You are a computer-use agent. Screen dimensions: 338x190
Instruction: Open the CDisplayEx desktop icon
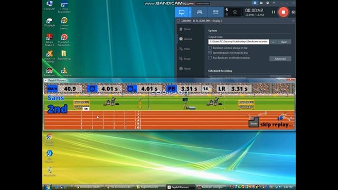point(49,22)
